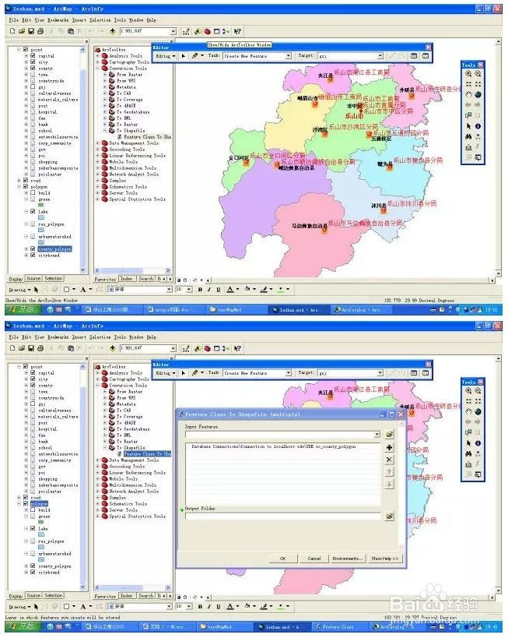The height and width of the screenshot is (638, 508).
Task: Click Editor Toolbar icon in upper window
Action: (x=186, y=31)
